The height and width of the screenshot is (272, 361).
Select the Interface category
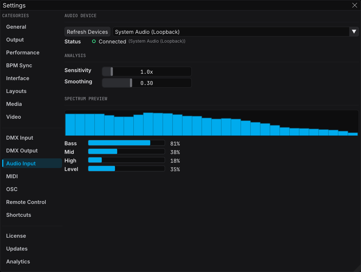(x=32, y=78)
